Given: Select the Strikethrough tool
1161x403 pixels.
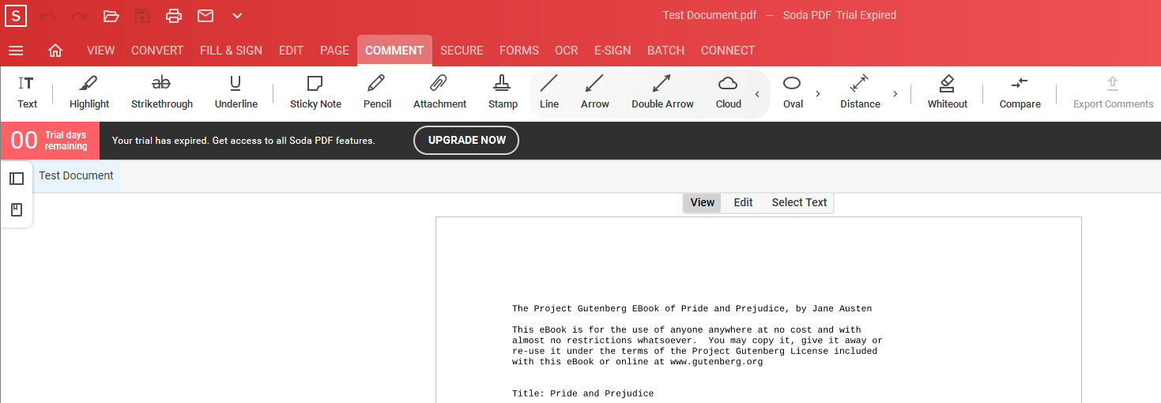Looking at the screenshot, I should click(162, 93).
